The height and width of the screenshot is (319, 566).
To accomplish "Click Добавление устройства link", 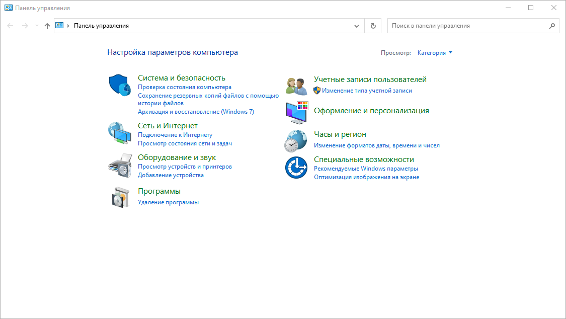I will pyautogui.click(x=171, y=176).
